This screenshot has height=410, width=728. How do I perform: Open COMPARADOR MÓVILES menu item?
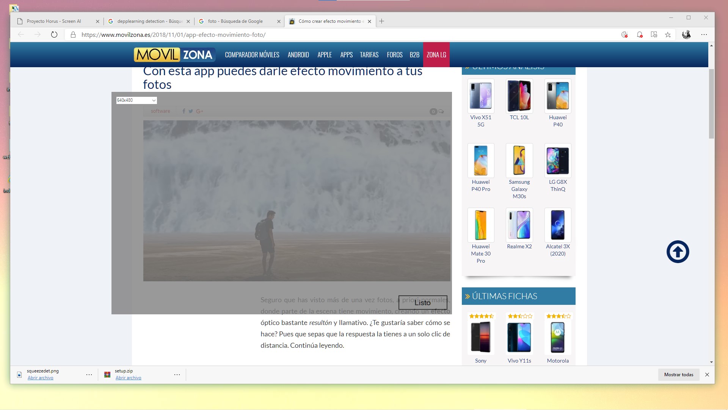(x=252, y=55)
